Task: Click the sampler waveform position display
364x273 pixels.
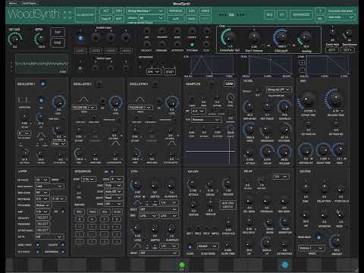Action: (x=210, y=151)
